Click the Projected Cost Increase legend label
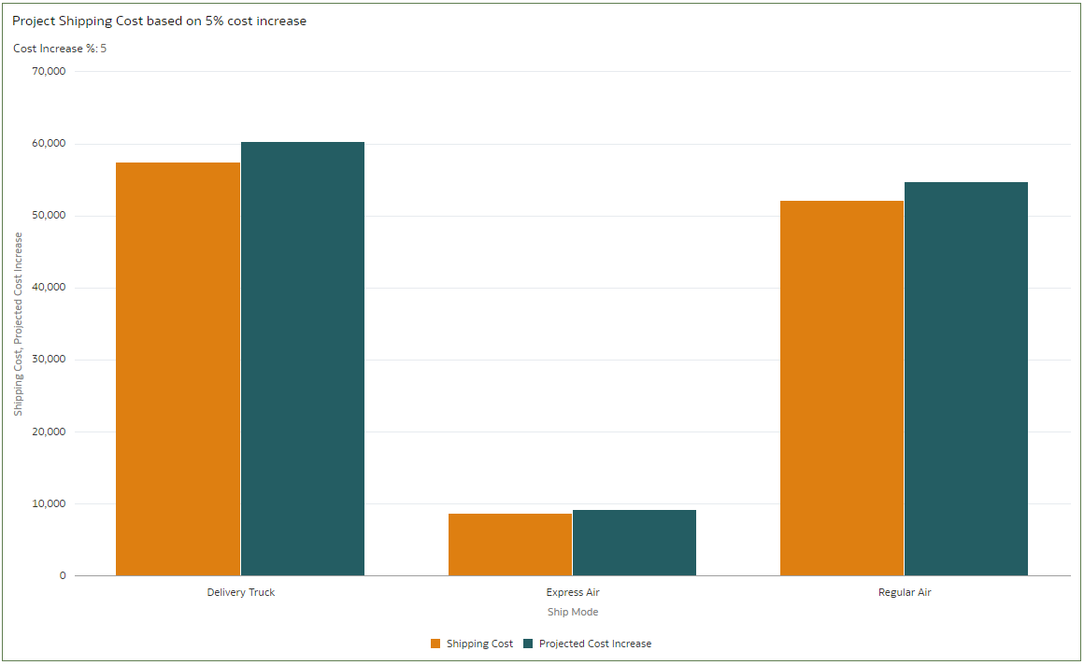The width and height of the screenshot is (1084, 665). coord(595,644)
